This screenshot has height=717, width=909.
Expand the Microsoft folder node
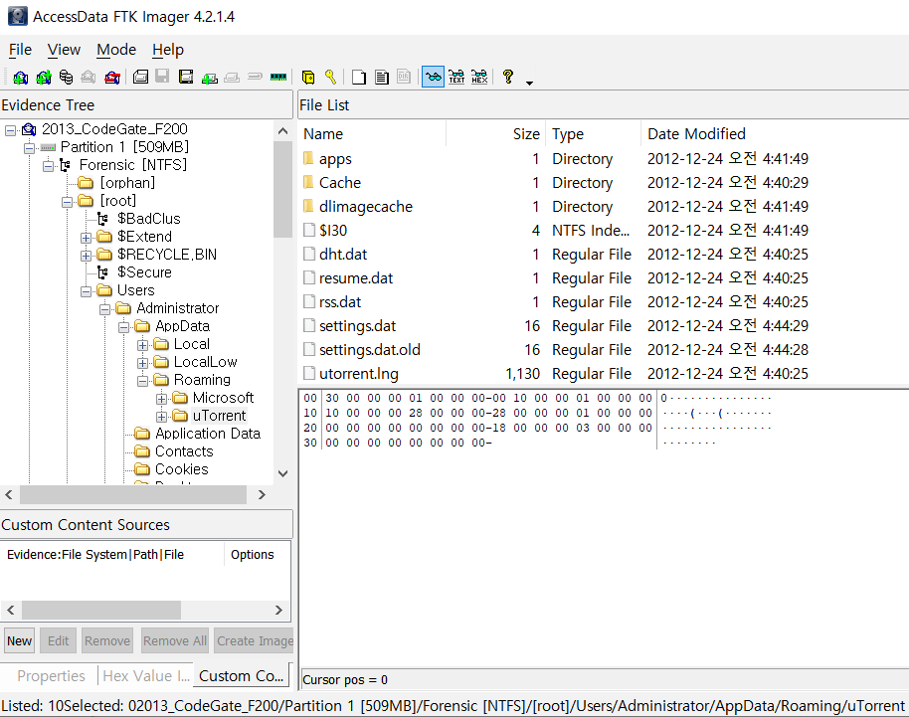click(x=162, y=399)
